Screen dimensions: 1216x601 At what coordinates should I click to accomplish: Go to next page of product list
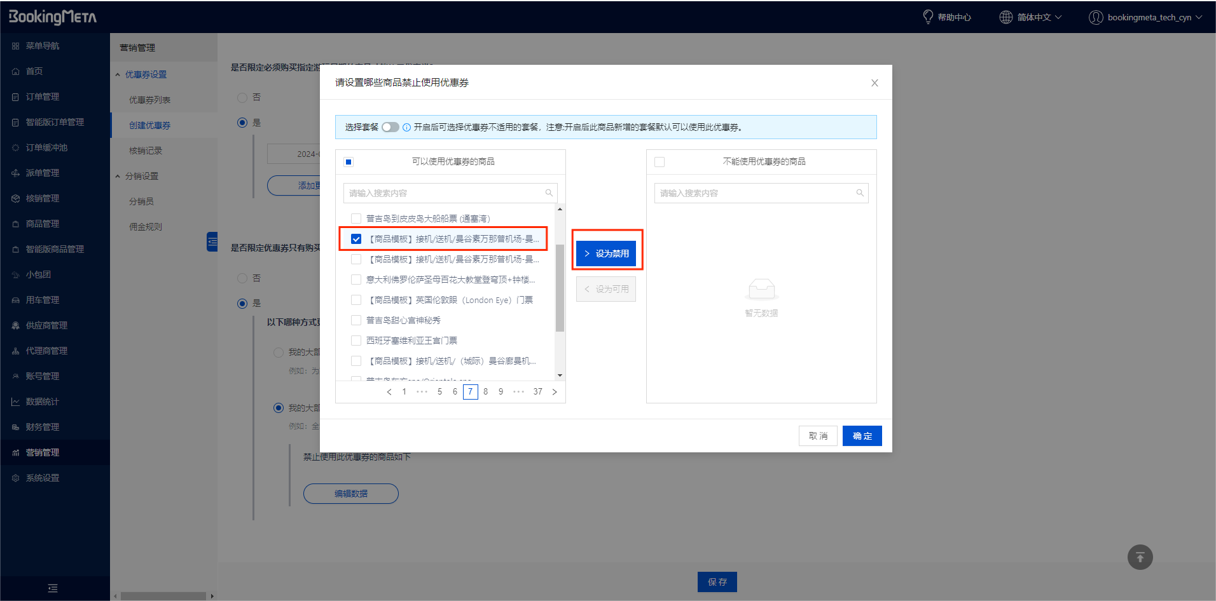pyautogui.click(x=555, y=392)
